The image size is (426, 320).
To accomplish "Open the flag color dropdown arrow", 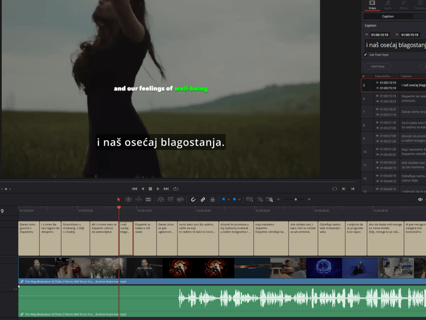I will pos(228,199).
